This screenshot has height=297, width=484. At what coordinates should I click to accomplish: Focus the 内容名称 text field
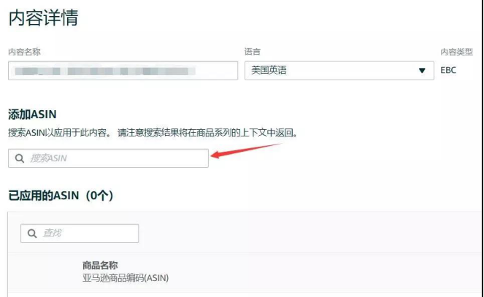coord(123,71)
